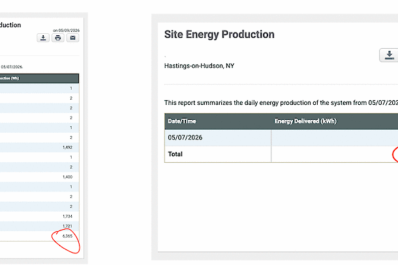The height and width of the screenshot is (265, 398).
Task: Click the 05/09/2026 report date in the left report
Action: tap(69, 31)
